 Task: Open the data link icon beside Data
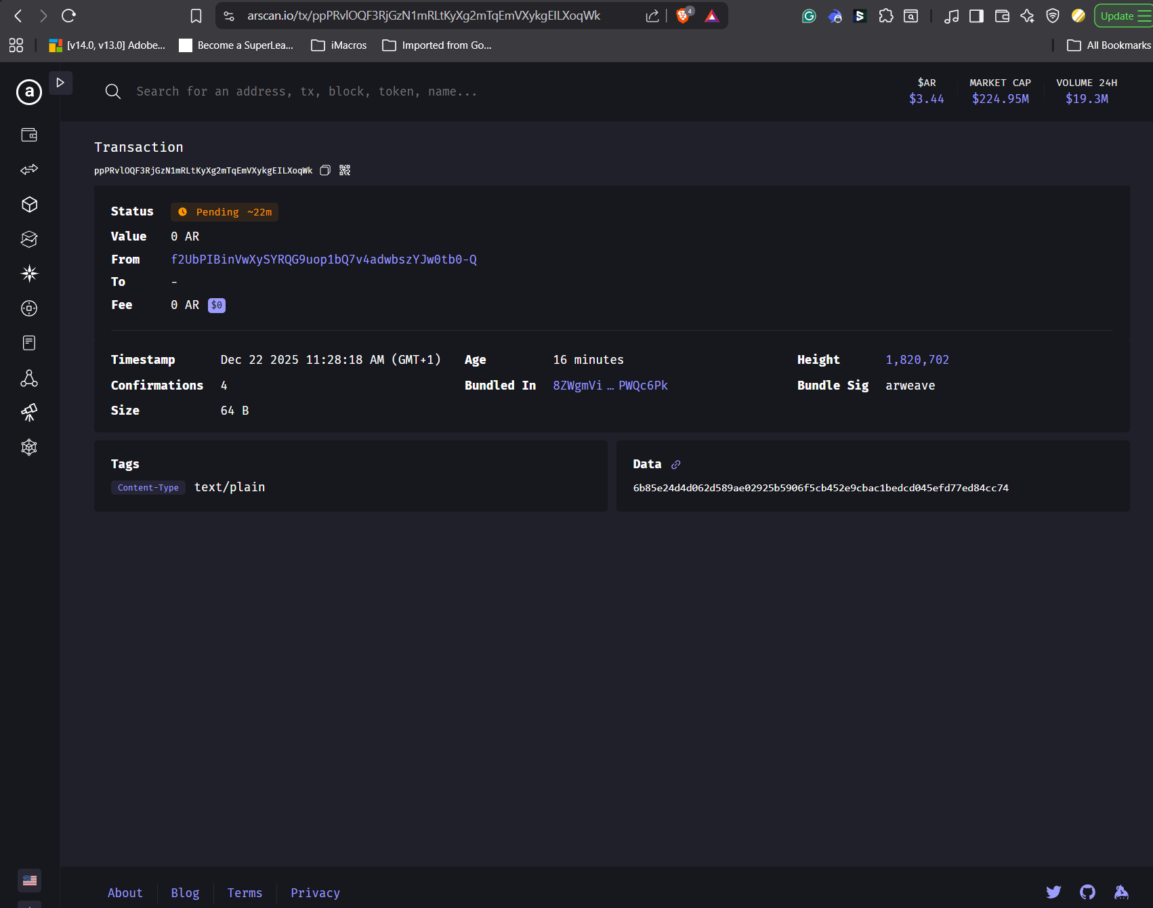tap(675, 465)
